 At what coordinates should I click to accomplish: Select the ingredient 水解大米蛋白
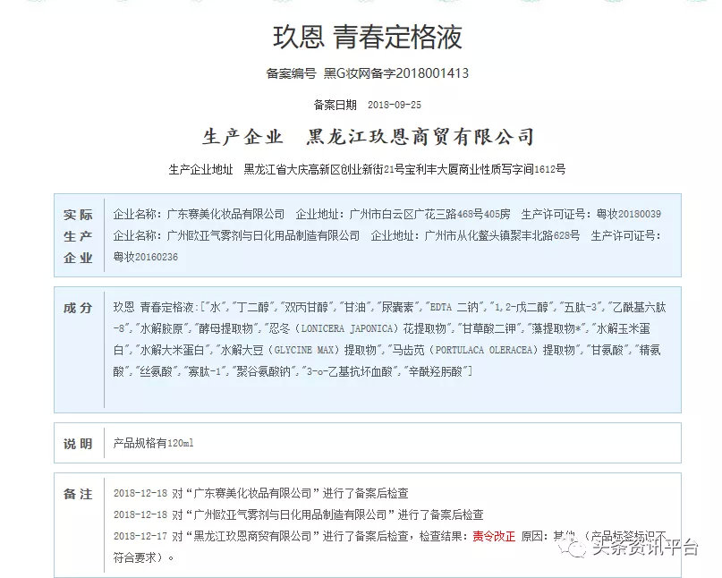172,350
